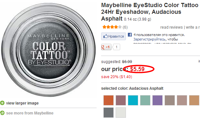
Task: Open the view larger image link
Action: (x=22, y=103)
